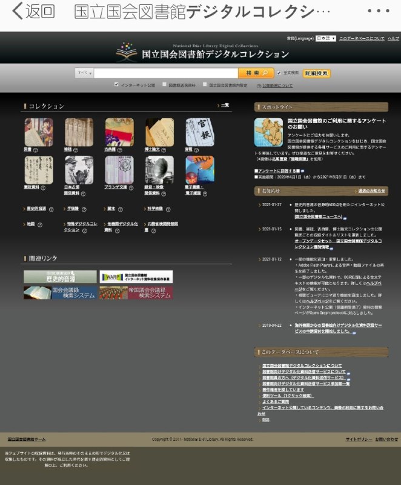
Task: Click the 国会会議録検索システム banner
Action: coord(60,293)
